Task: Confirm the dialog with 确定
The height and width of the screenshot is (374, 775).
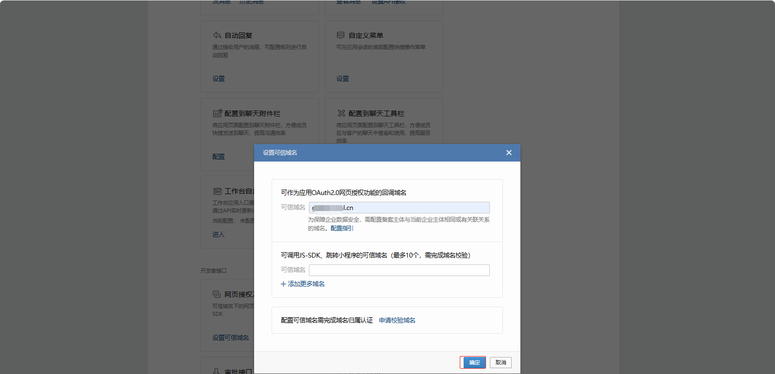Action: 474,362
